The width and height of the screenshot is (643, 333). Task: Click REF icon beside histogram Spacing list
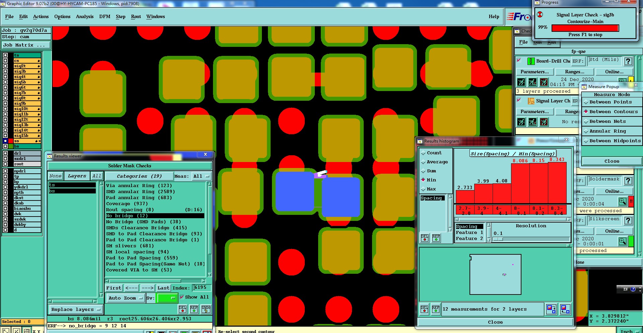pos(436,238)
